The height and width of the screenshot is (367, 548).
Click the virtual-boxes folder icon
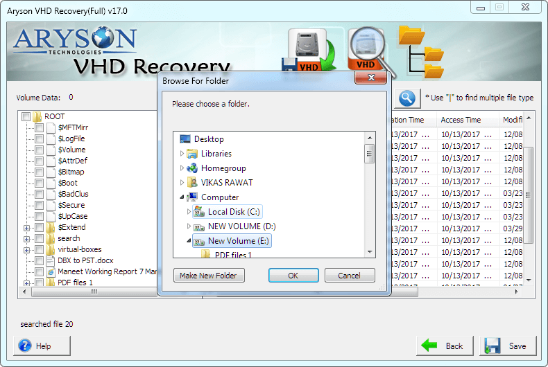click(51, 249)
